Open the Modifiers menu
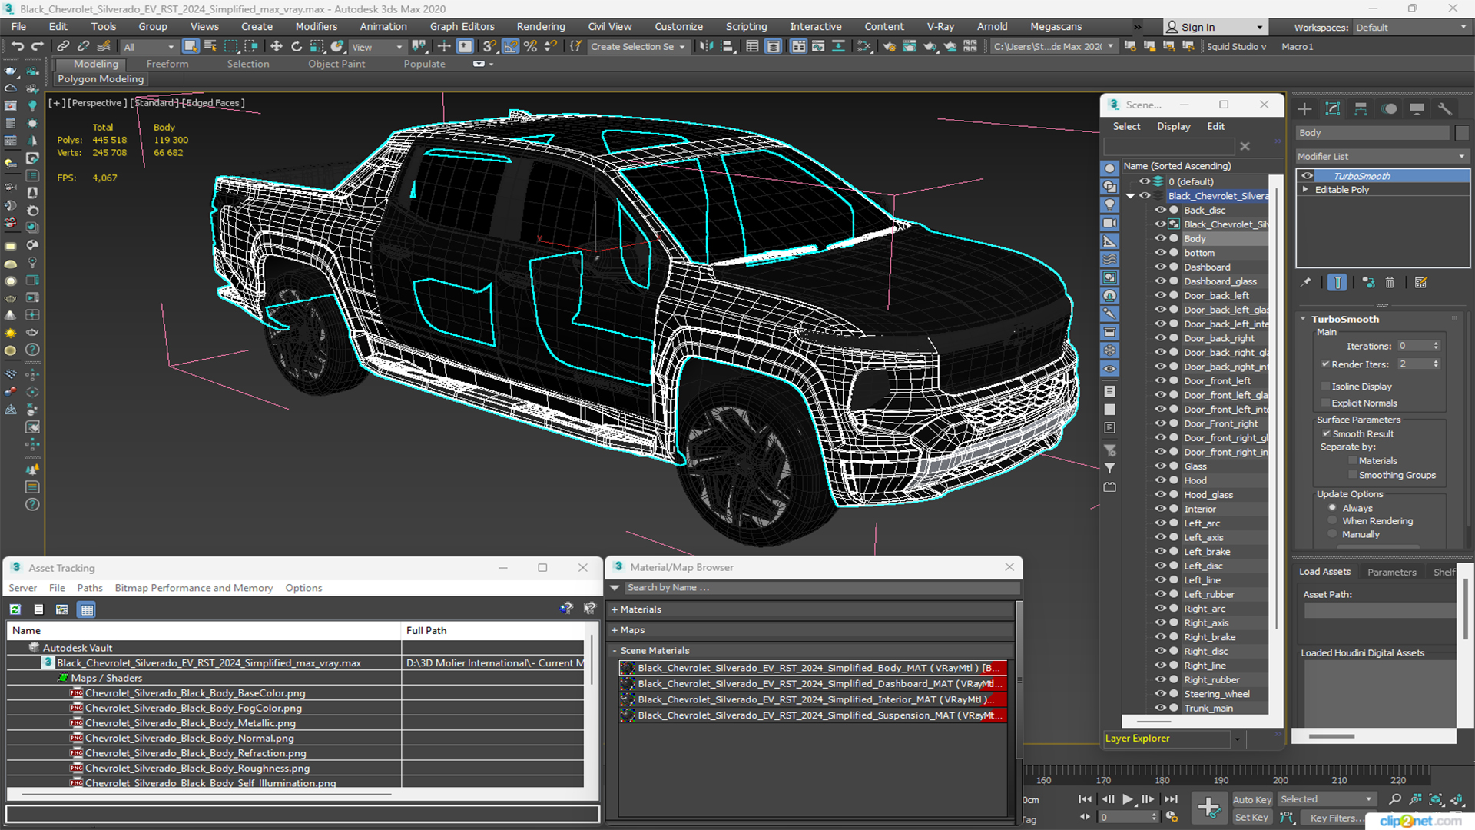1475x830 pixels. tap(316, 26)
